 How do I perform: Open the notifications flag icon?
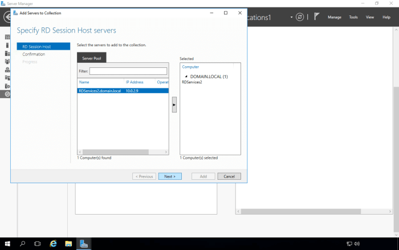316,17
